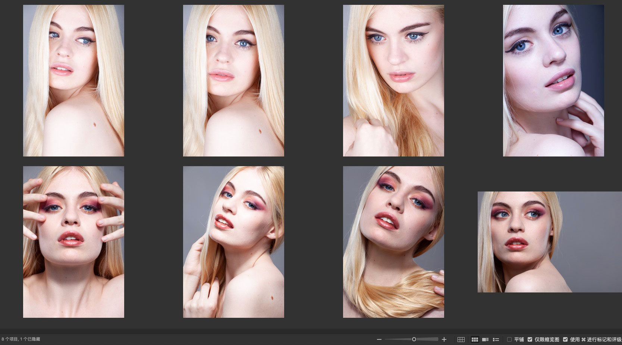Image resolution: width=622 pixels, height=345 pixels.
Task: Switch to list view icon
Action: pyautogui.click(x=496, y=339)
